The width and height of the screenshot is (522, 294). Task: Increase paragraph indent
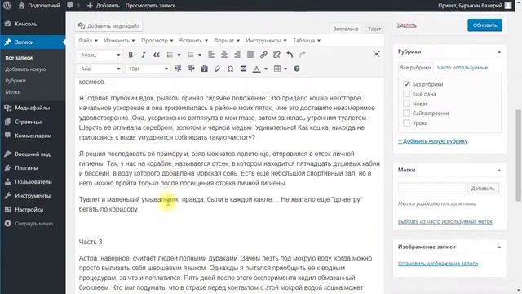pos(191,69)
